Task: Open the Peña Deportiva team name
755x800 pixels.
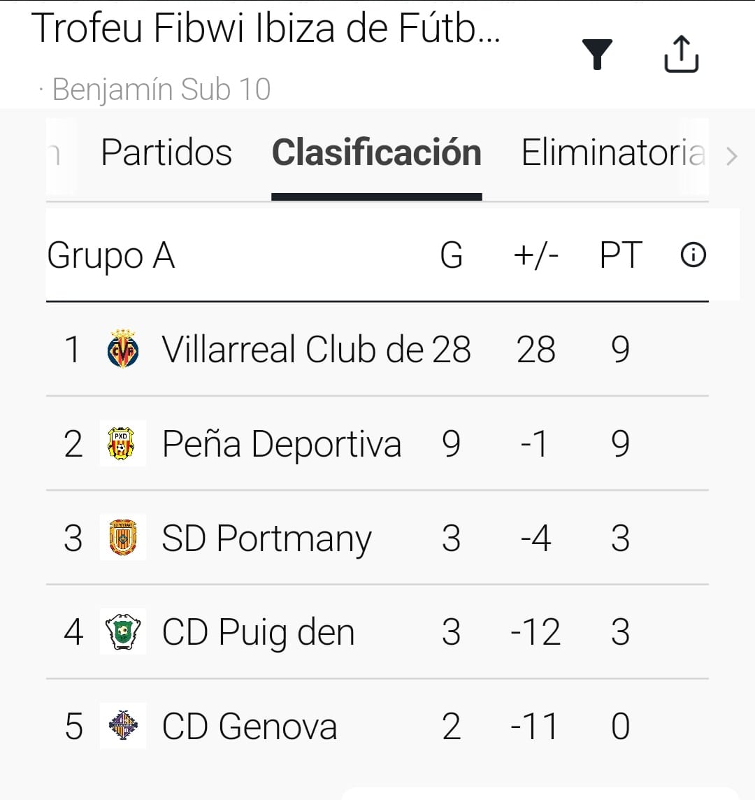Action: (x=282, y=444)
